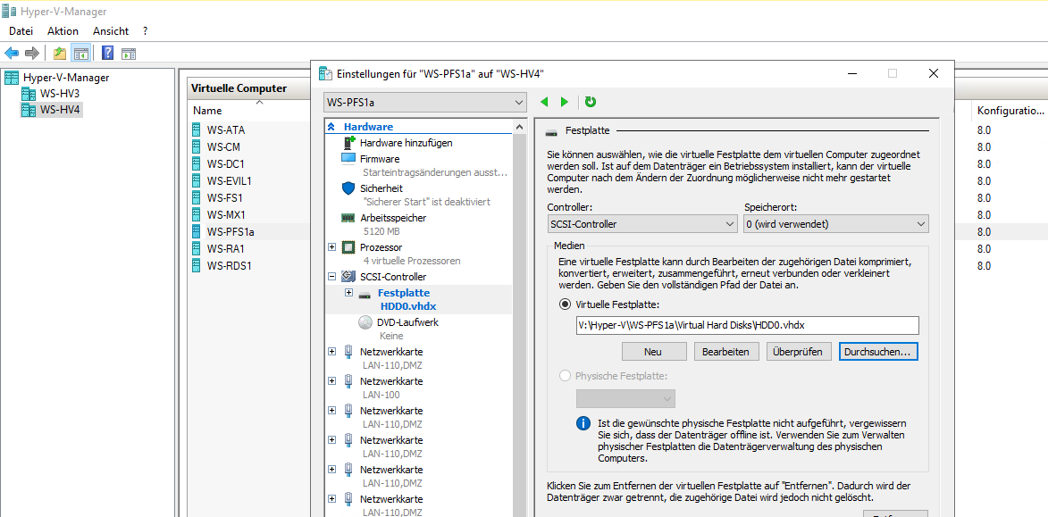Click the Konfiguratio... column header

tap(1010, 110)
